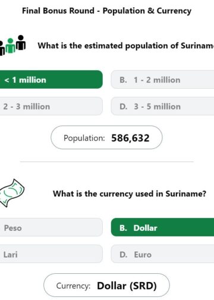Select the '< 1 million' answer
This screenshot has height=300, width=214.
click(x=51, y=80)
